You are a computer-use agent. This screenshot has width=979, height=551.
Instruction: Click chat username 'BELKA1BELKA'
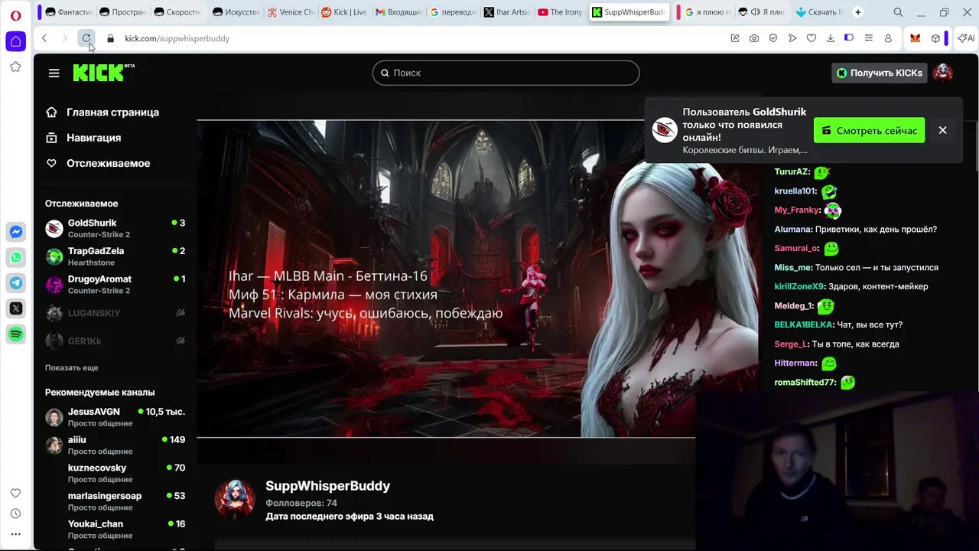[x=803, y=324]
